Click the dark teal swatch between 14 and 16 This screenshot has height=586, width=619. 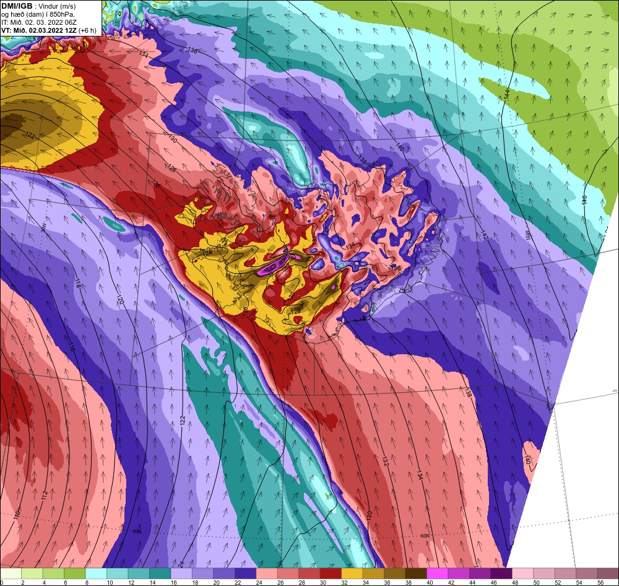[x=161, y=574]
